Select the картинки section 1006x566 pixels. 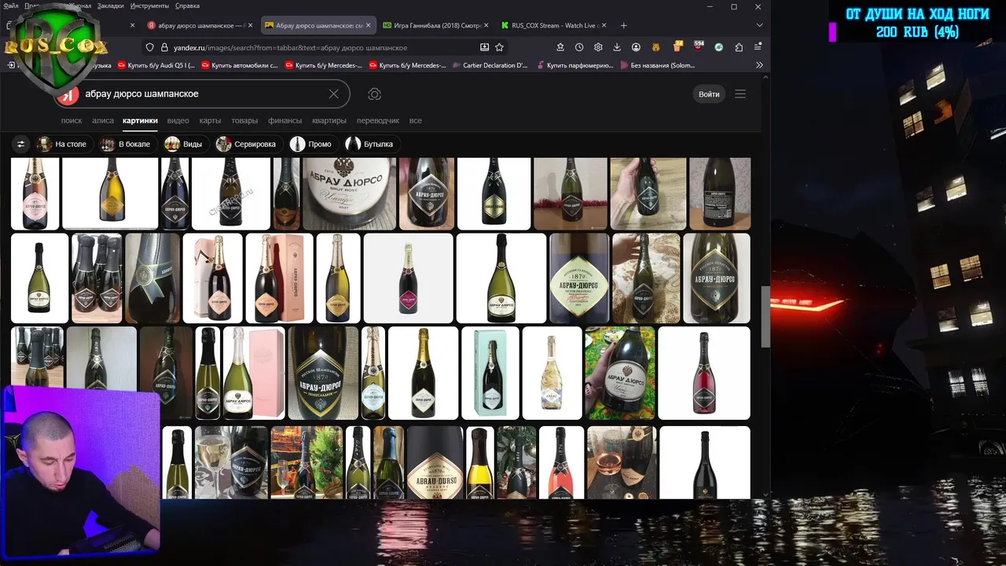[x=140, y=120]
